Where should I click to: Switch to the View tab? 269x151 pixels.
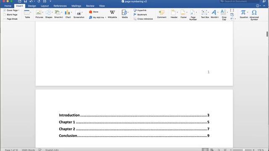[102, 6]
